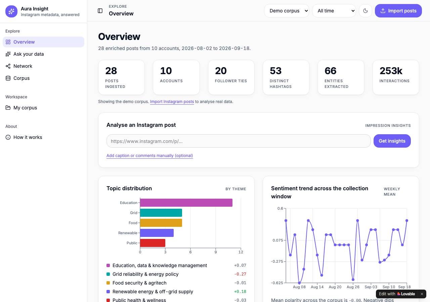Click the Education bar in topic chart
Image resolution: width=430 pixels, height=302 pixels.
coord(186,203)
